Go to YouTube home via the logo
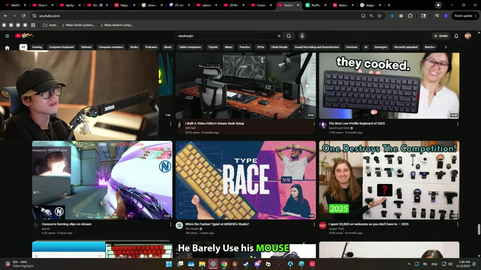Viewport: 481px width, 270px height. click(24, 36)
